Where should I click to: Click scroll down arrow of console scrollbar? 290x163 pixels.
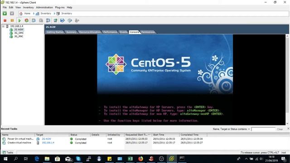(x=287, y=124)
